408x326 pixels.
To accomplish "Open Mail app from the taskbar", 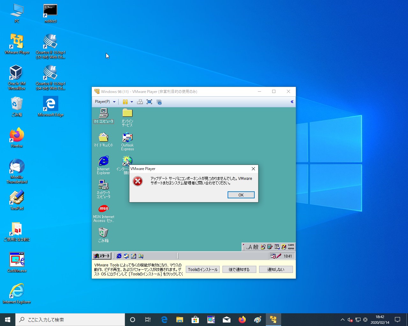I will point(227,320).
